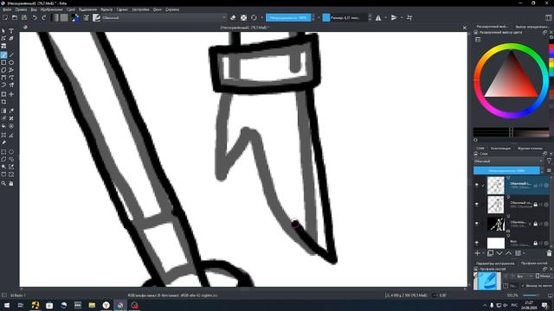Open a file via toolbar folder icon
The image size is (554, 311).
tap(15, 17)
